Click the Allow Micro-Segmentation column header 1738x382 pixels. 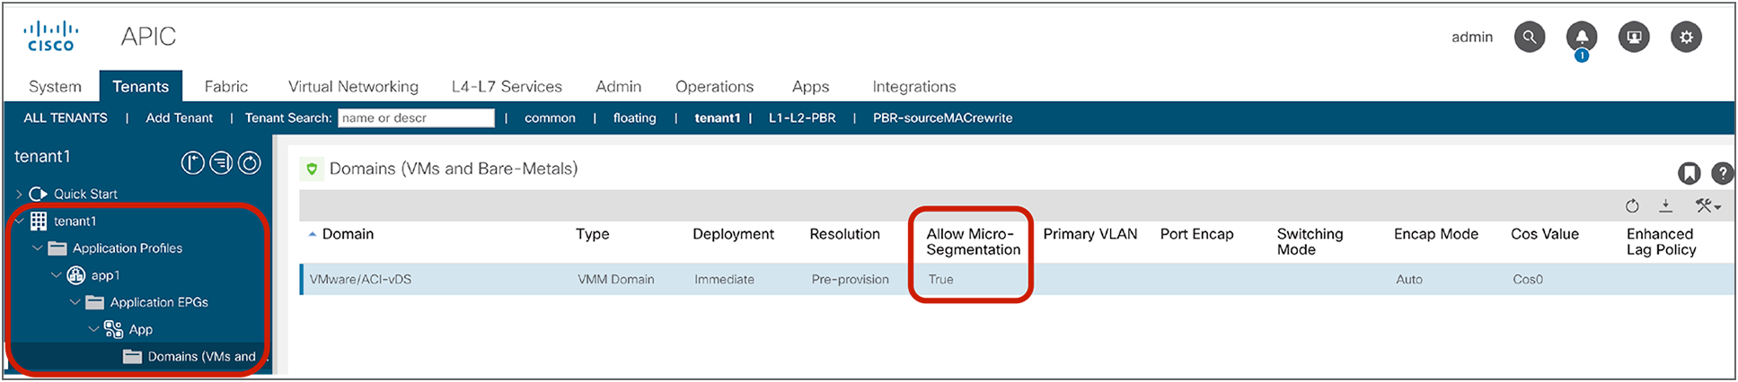pyautogui.click(x=973, y=242)
